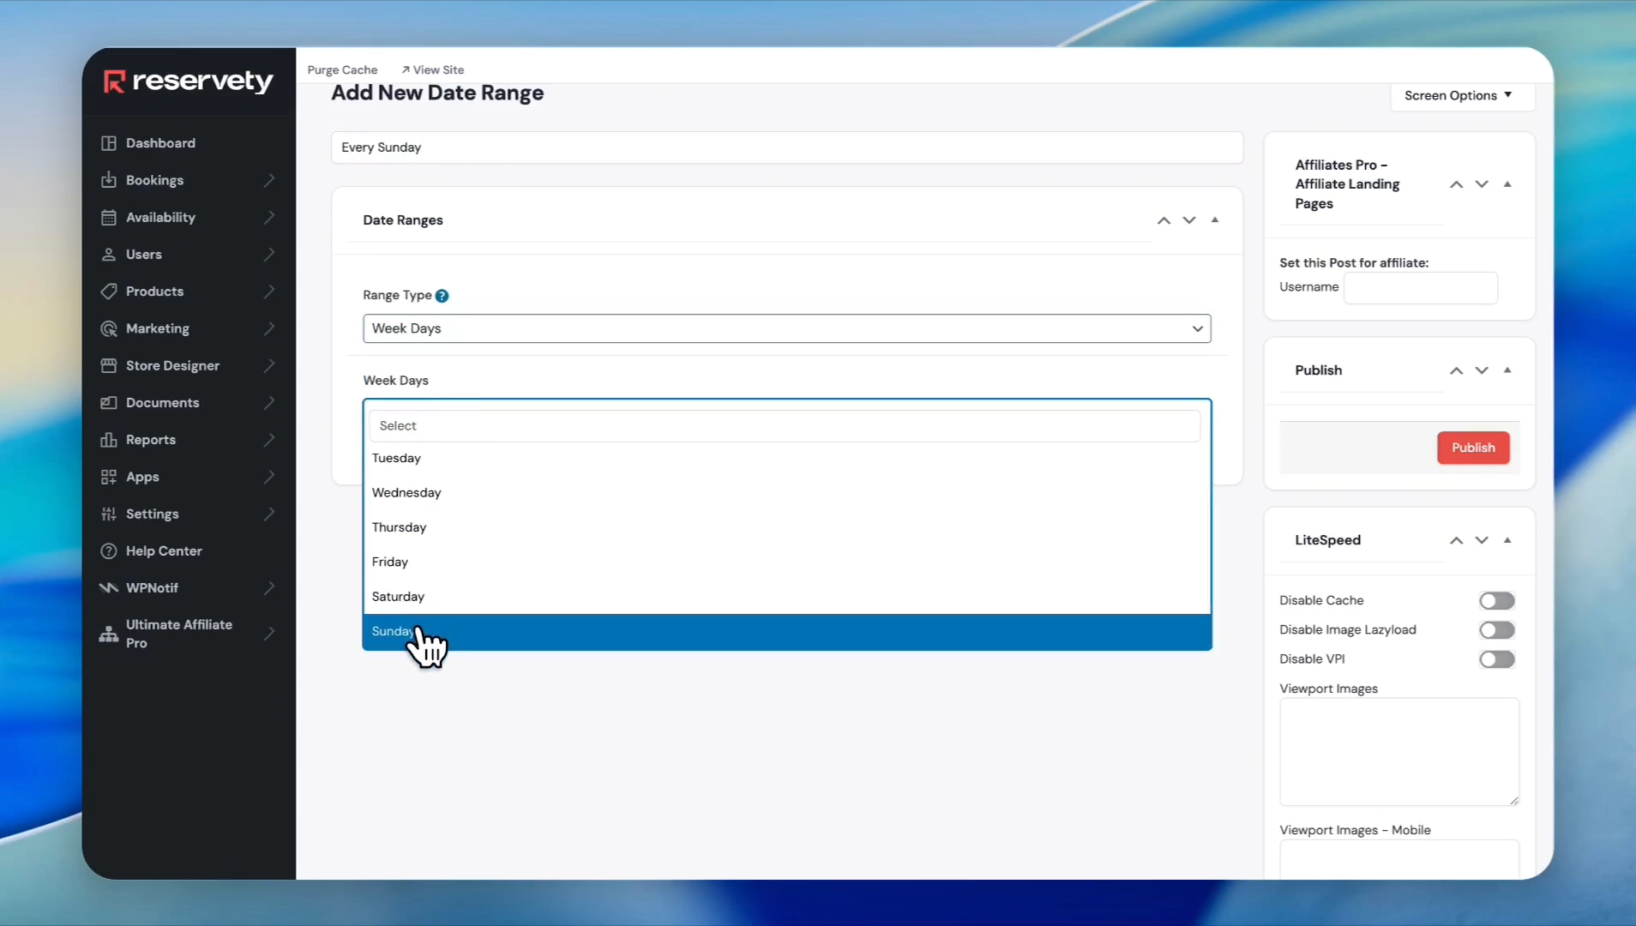Click the Bookings sidebar icon
Viewport: 1636px width, 926px height.
[x=109, y=180]
